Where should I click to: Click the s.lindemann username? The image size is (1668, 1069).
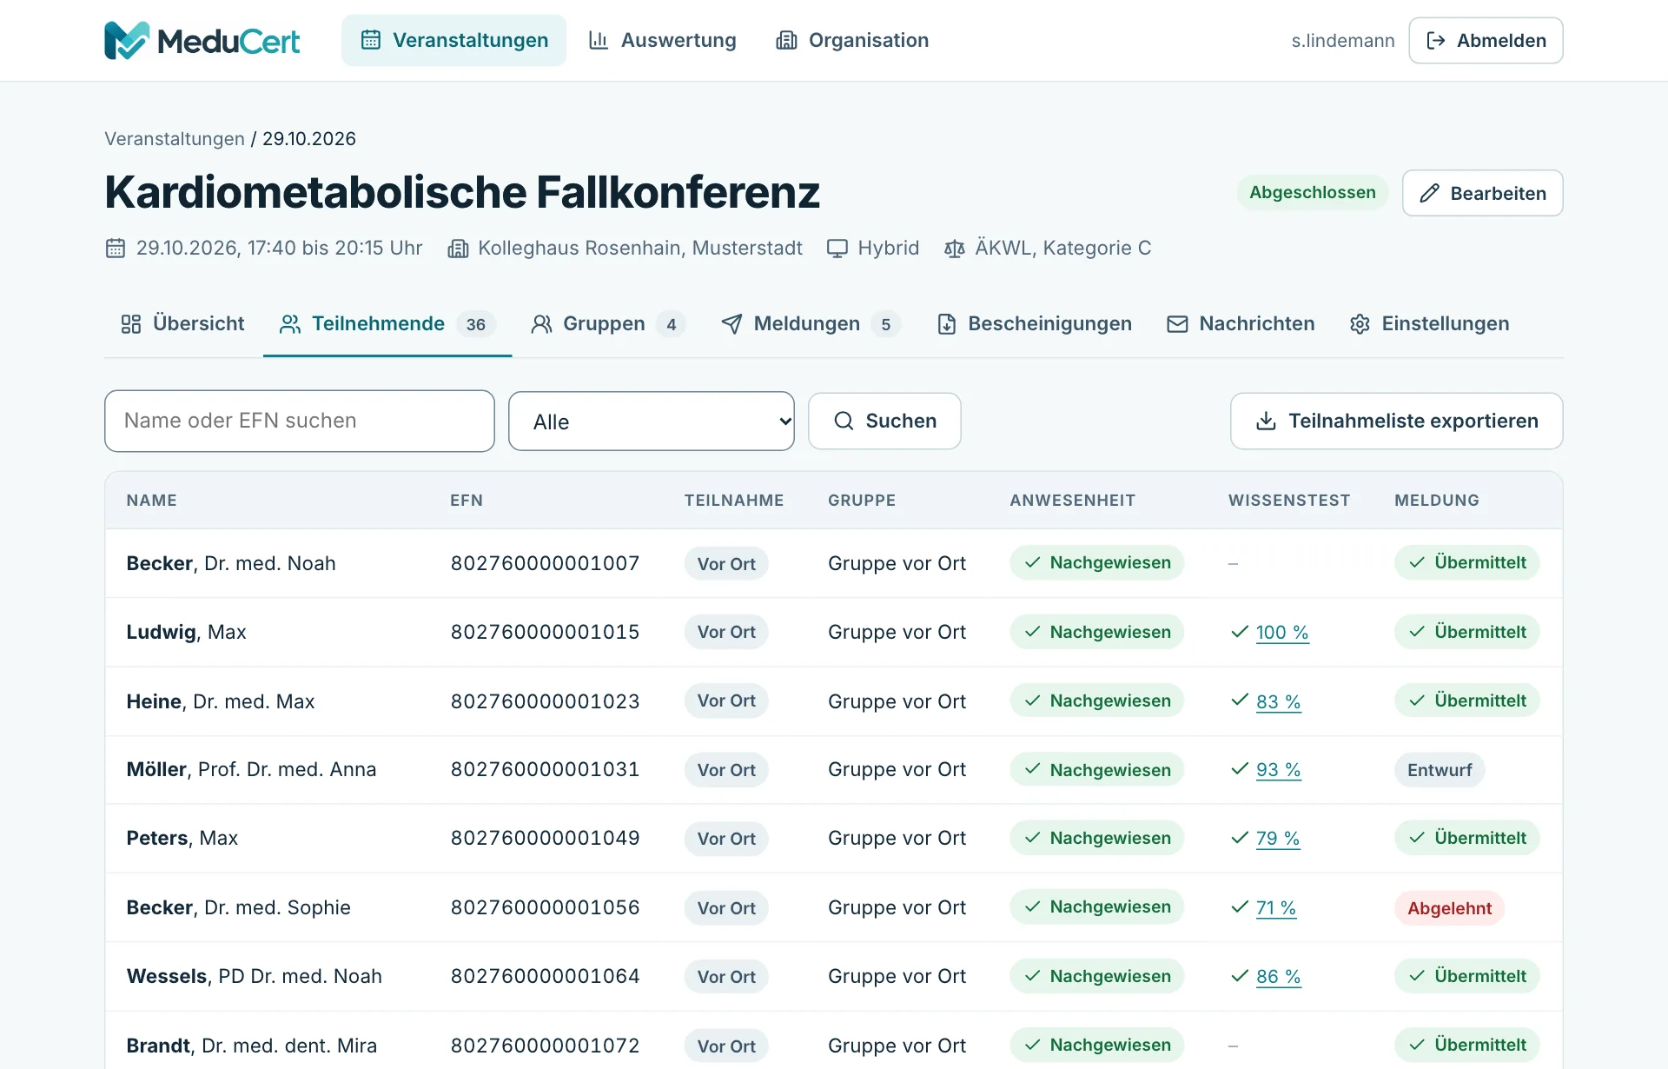(1342, 41)
